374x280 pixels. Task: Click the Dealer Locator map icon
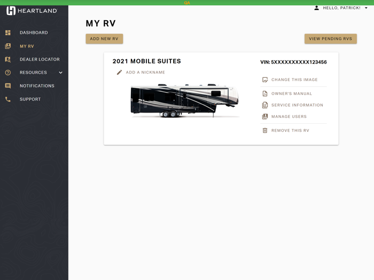(x=8, y=59)
